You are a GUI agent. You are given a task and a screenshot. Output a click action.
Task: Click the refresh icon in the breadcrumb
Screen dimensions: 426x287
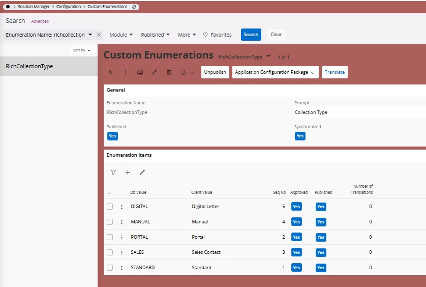point(134,7)
